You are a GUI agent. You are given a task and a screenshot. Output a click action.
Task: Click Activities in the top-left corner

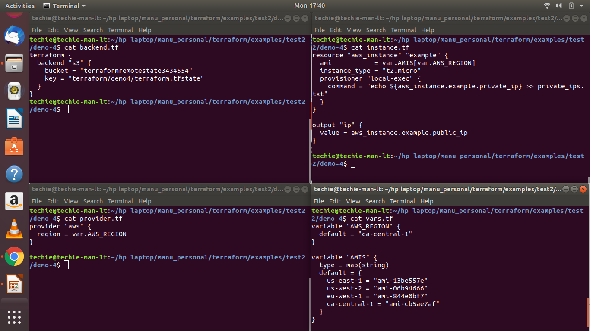click(x=20, y=6)
